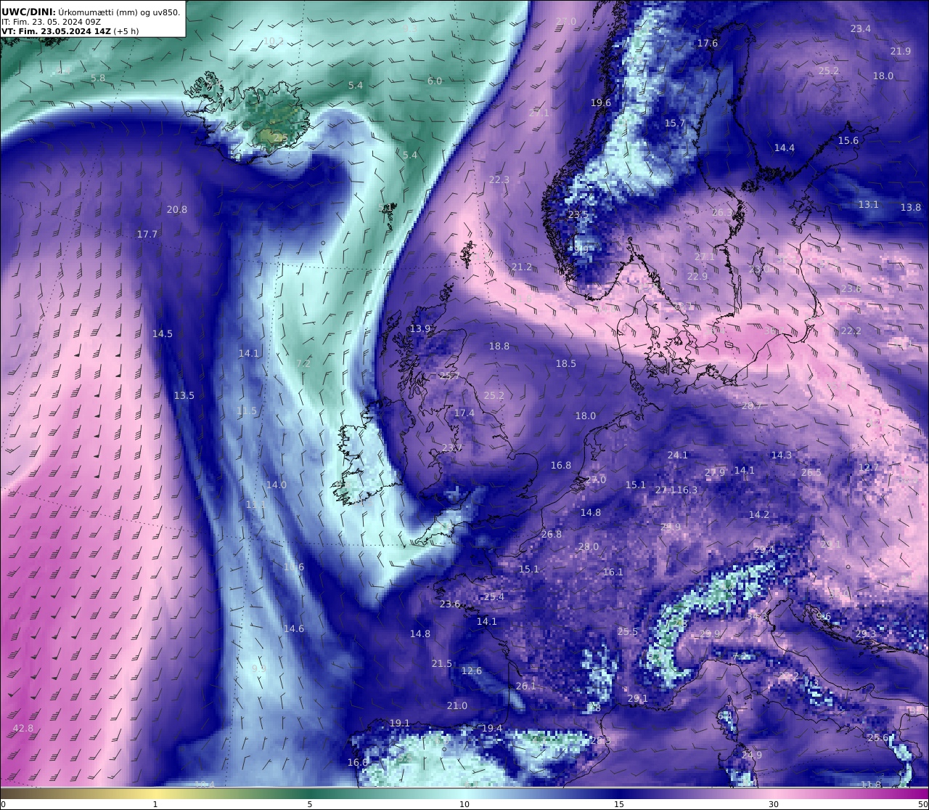Click the 19.6 value label

pyautogui.click(x=601, y=102)
